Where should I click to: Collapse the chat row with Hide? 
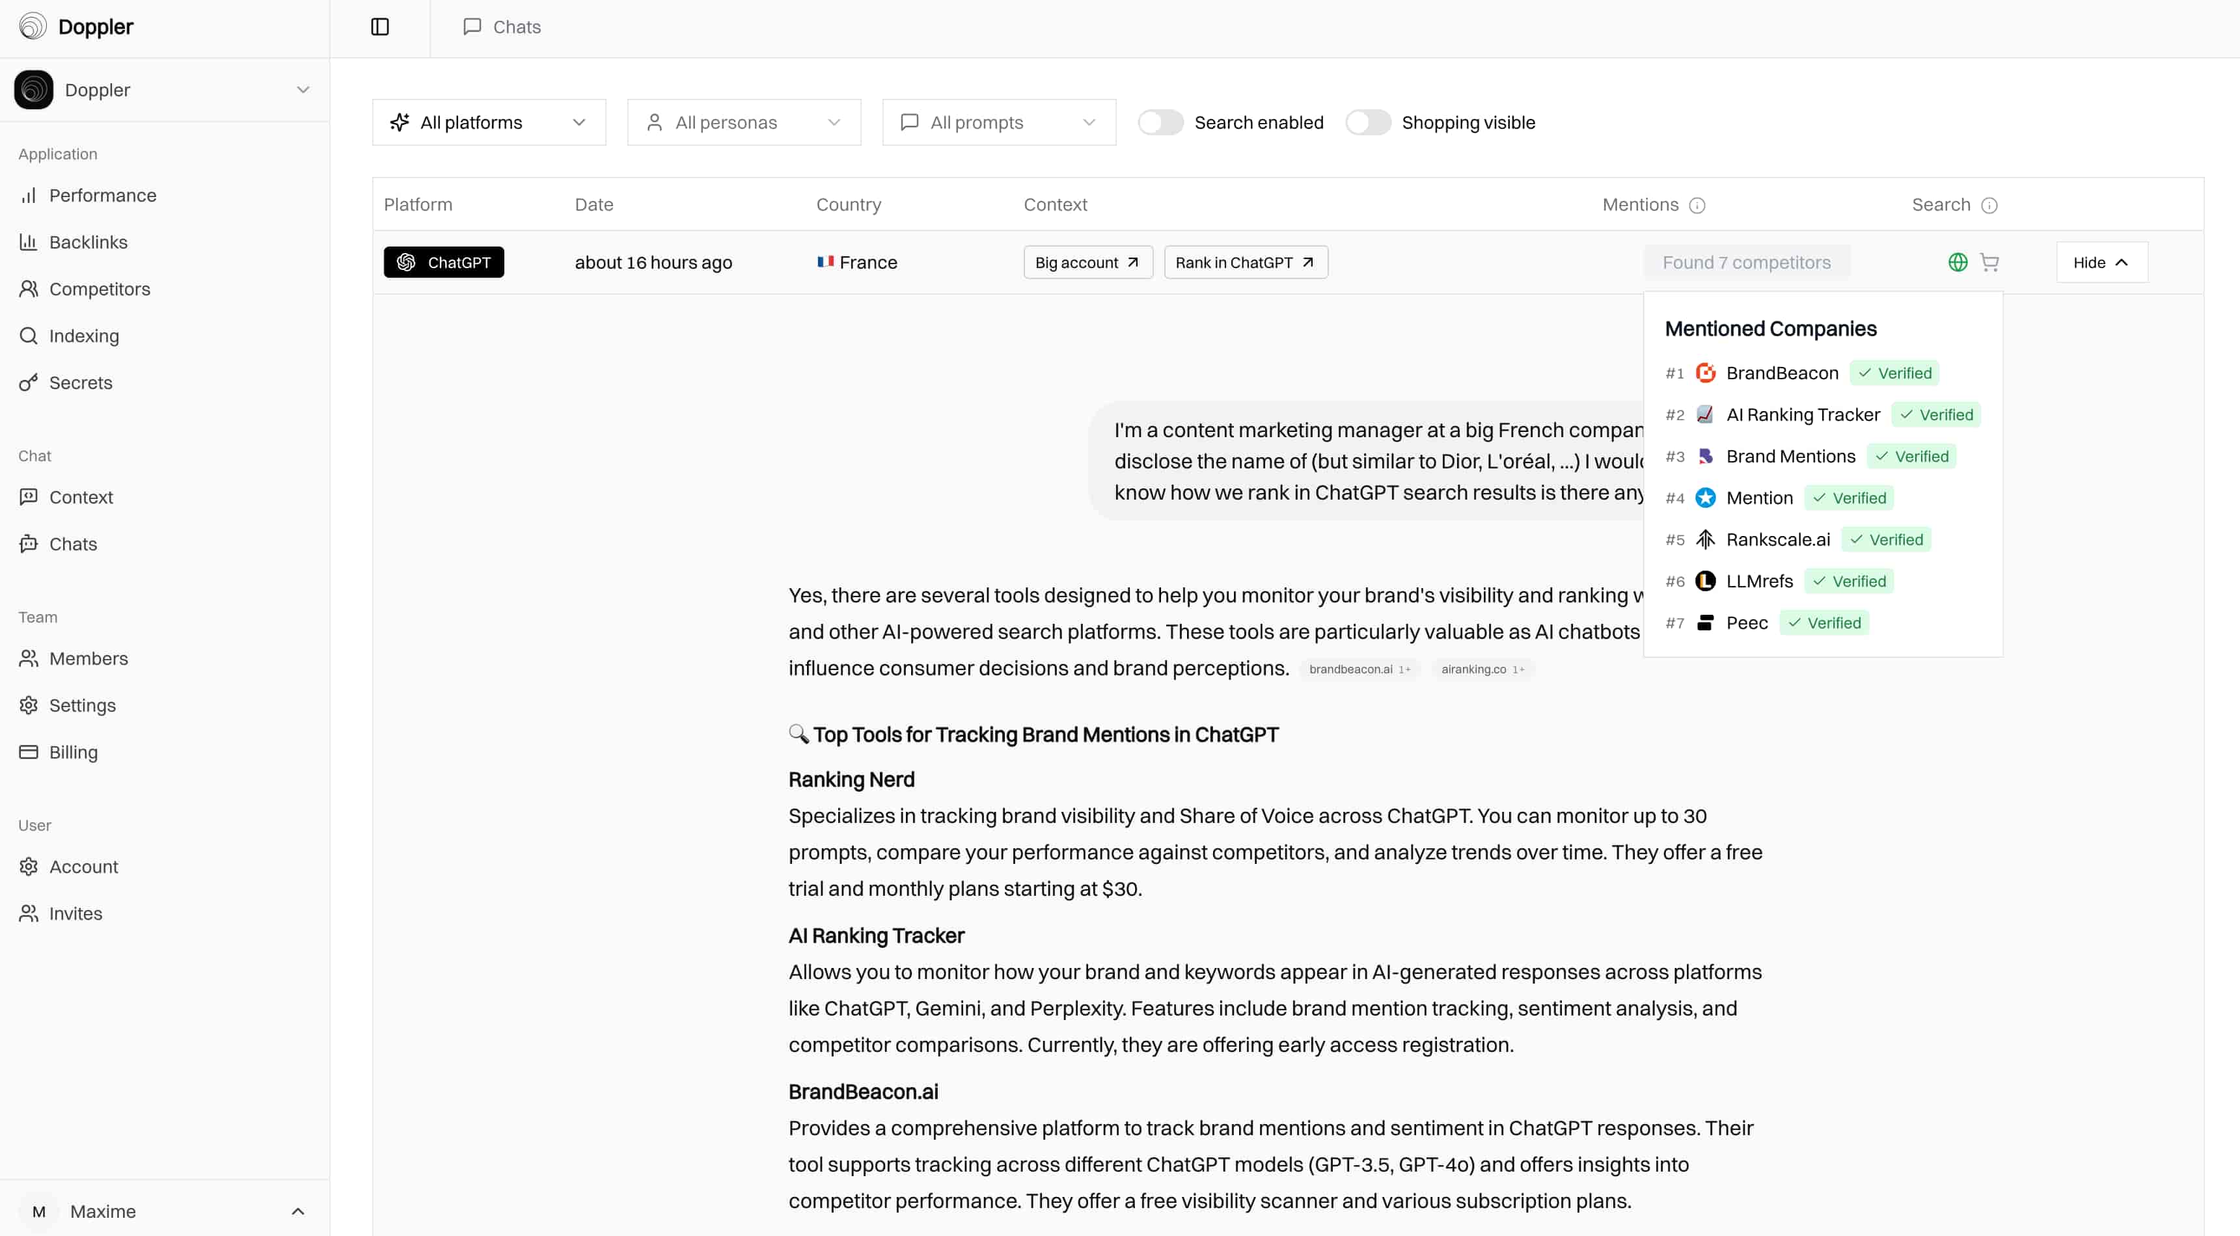pos(2101,263)
